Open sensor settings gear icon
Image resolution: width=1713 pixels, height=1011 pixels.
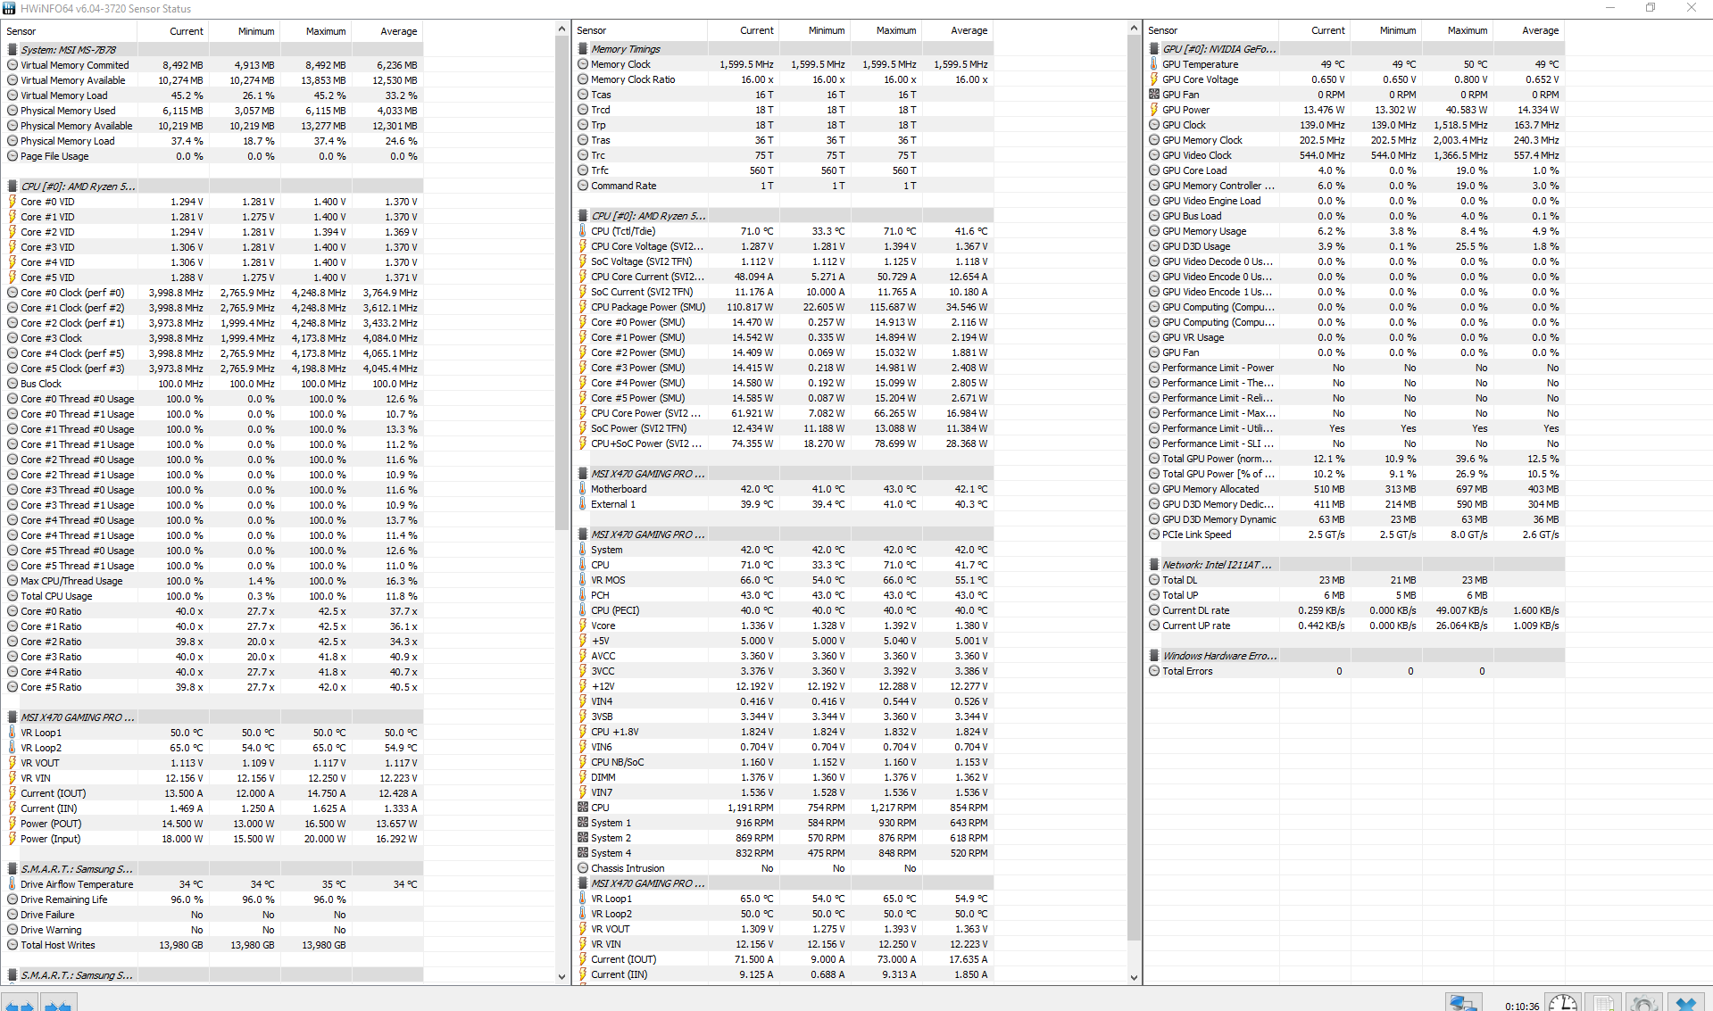[1644, 1003]
